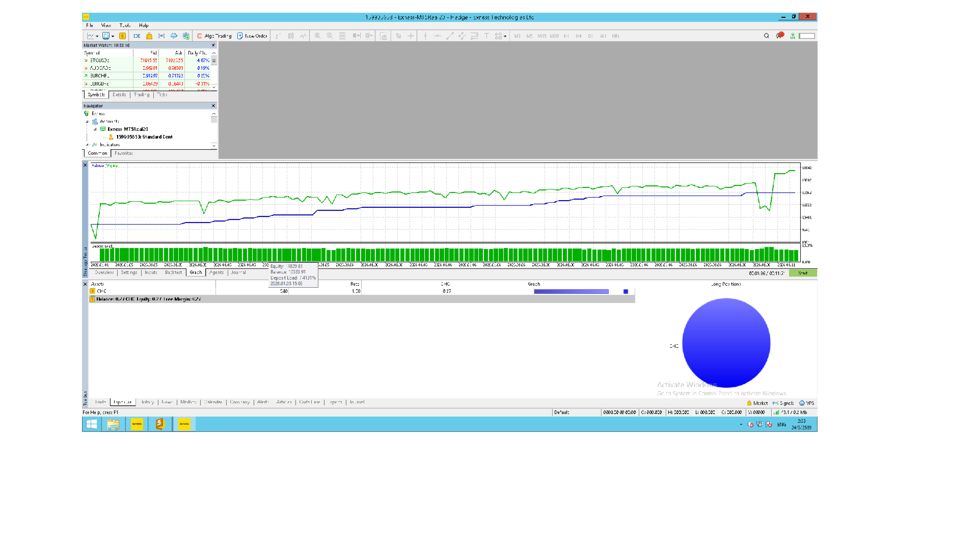The height and width of the screenshot is (550, 978).
Task: Switch to Market Watch Details tab
Action: tap(119, 95)
